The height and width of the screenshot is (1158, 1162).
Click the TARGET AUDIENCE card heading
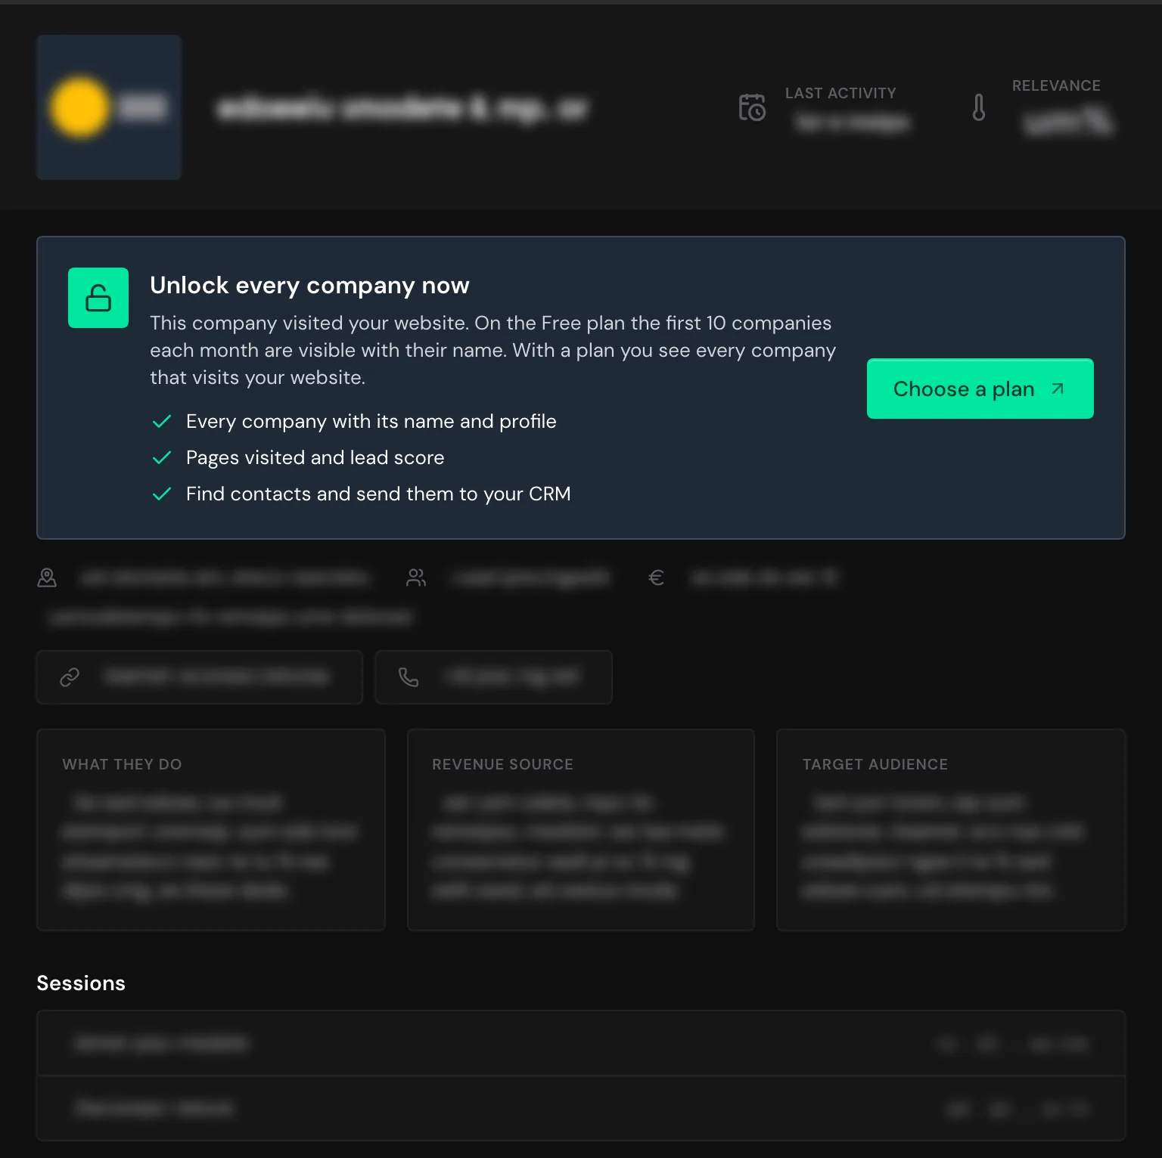(x=875, y=764)
